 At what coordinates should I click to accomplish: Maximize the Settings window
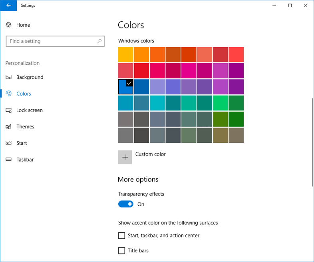click(290, 6)
